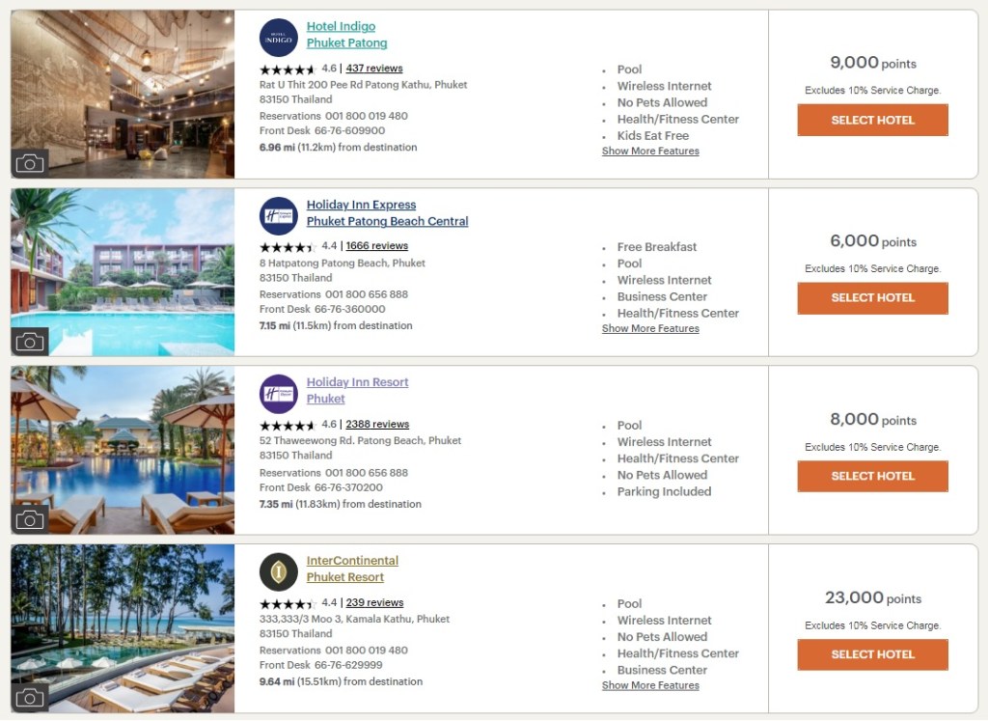Open the 1666 reviews link

click(x=376, y=246)
